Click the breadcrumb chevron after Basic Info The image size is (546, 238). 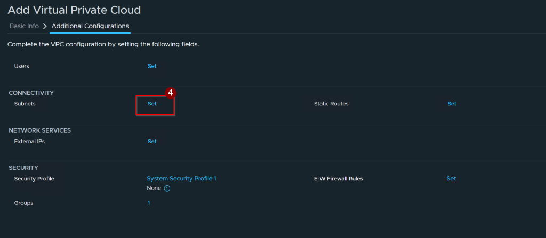[45, 26]
